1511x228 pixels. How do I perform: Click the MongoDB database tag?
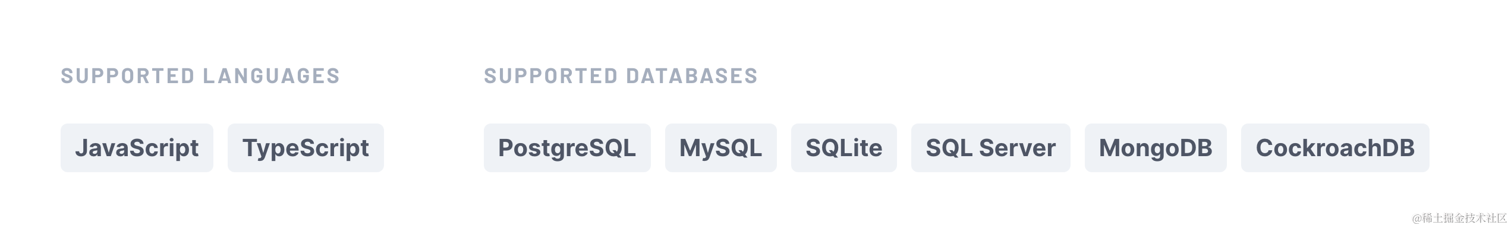point(1156,148)
